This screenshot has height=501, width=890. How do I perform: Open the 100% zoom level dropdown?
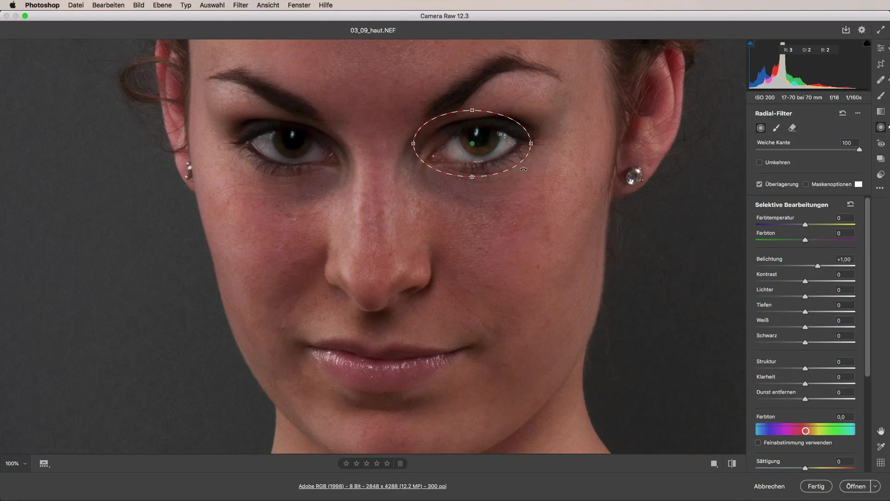16,463
